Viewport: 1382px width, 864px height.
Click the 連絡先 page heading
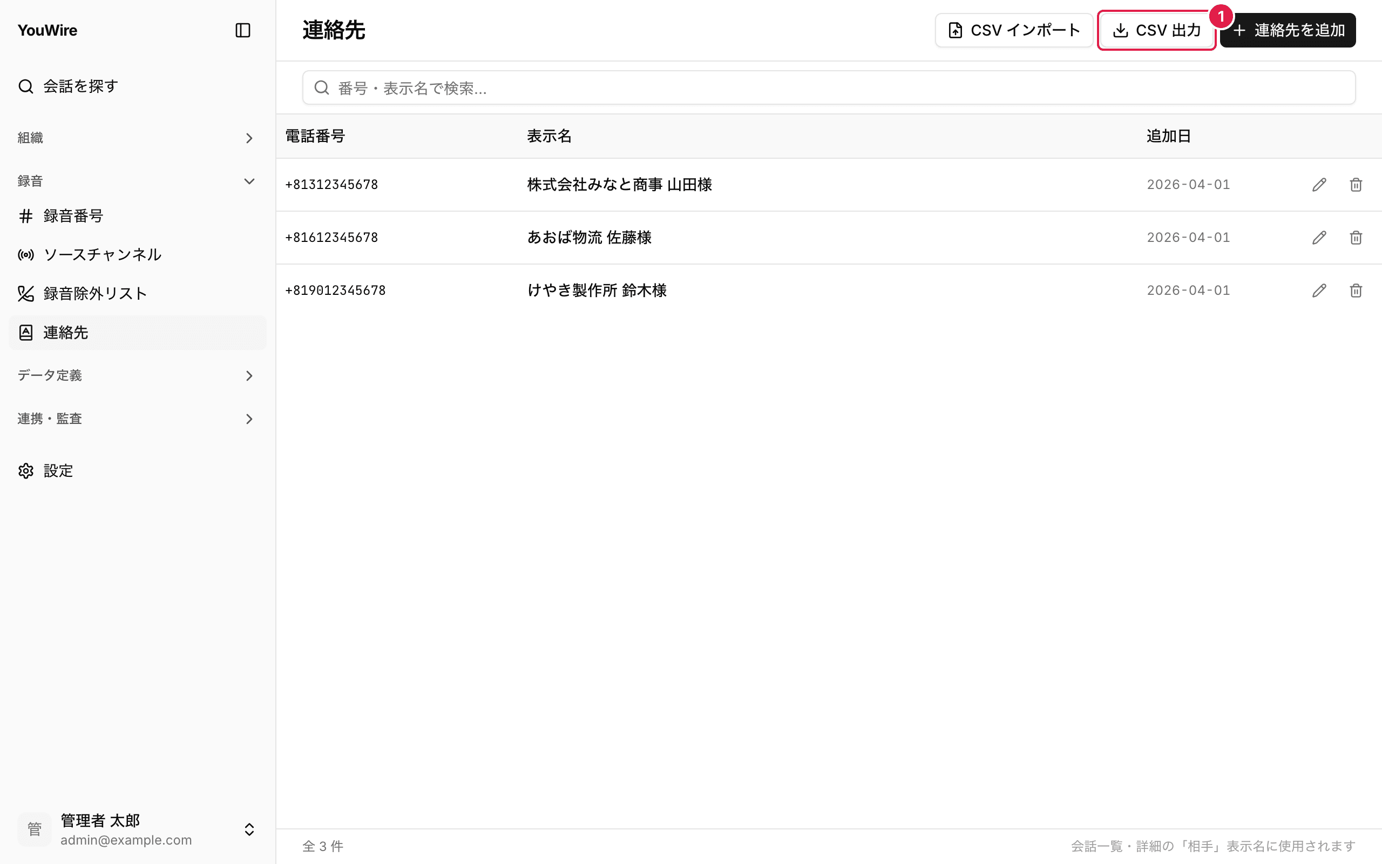click(334, 30)
